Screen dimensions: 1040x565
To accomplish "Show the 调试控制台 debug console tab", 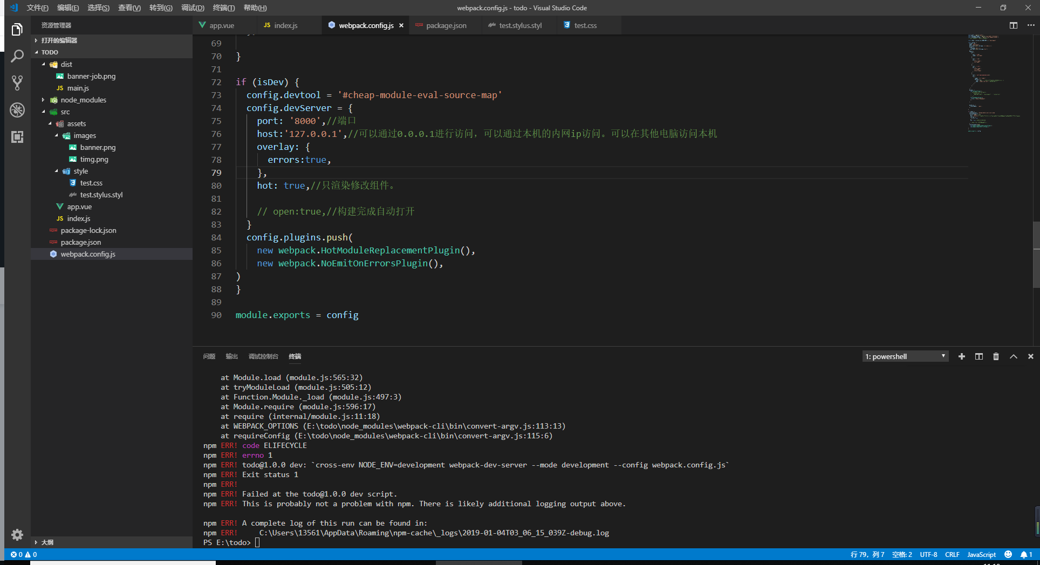I will point(263,356).
